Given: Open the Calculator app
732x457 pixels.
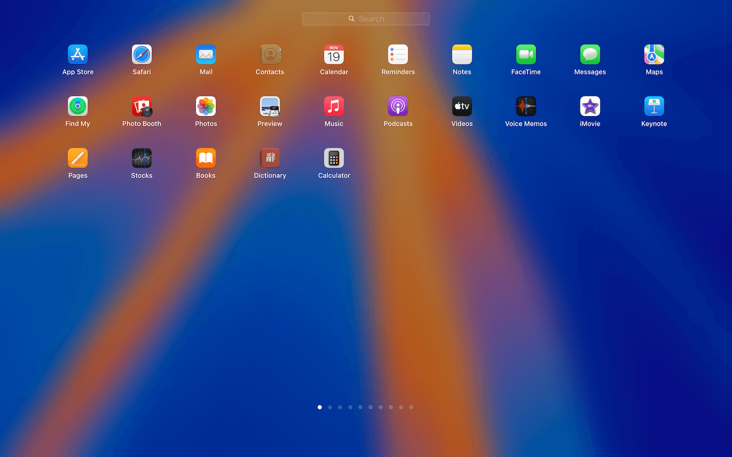Looking at the screenshot, I should click(334, 158).
